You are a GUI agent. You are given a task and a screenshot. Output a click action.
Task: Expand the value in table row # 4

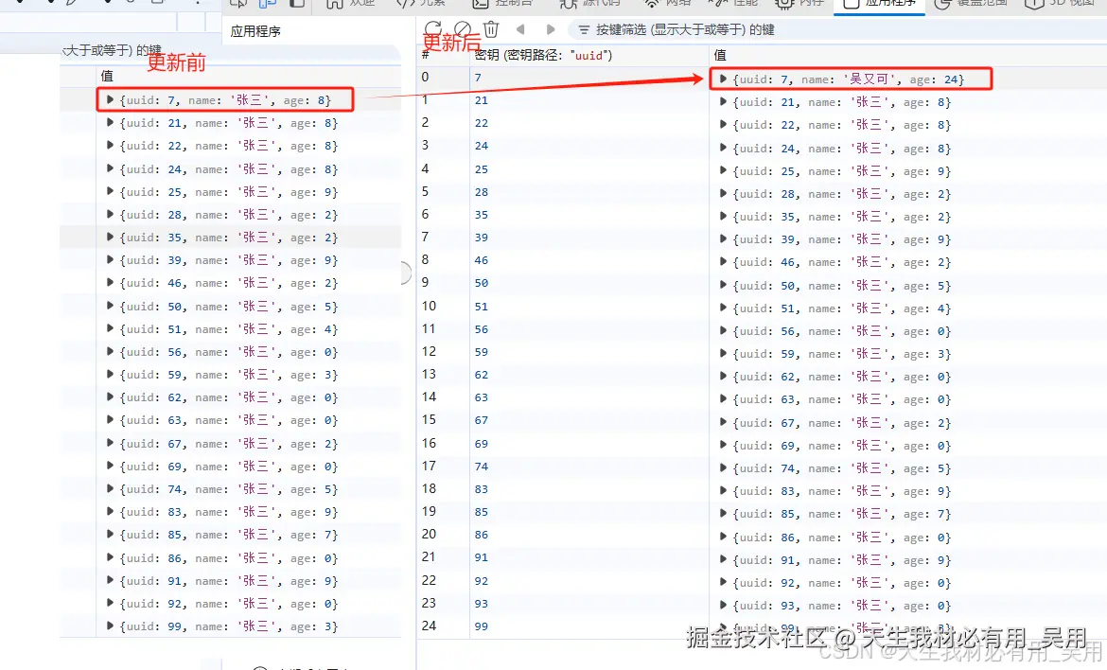(723, 171)
